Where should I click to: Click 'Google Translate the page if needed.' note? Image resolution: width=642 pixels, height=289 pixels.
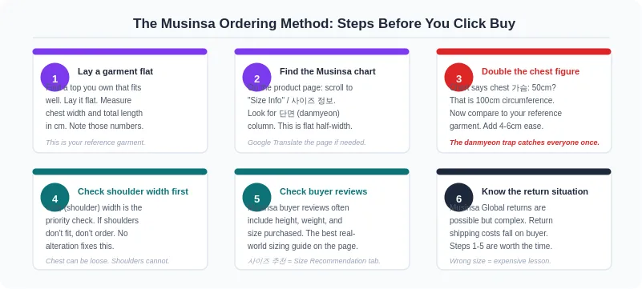307,142
